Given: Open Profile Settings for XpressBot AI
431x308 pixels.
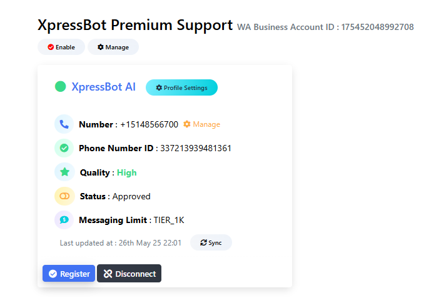Looking at the screenshot, I should coord(181,88).
